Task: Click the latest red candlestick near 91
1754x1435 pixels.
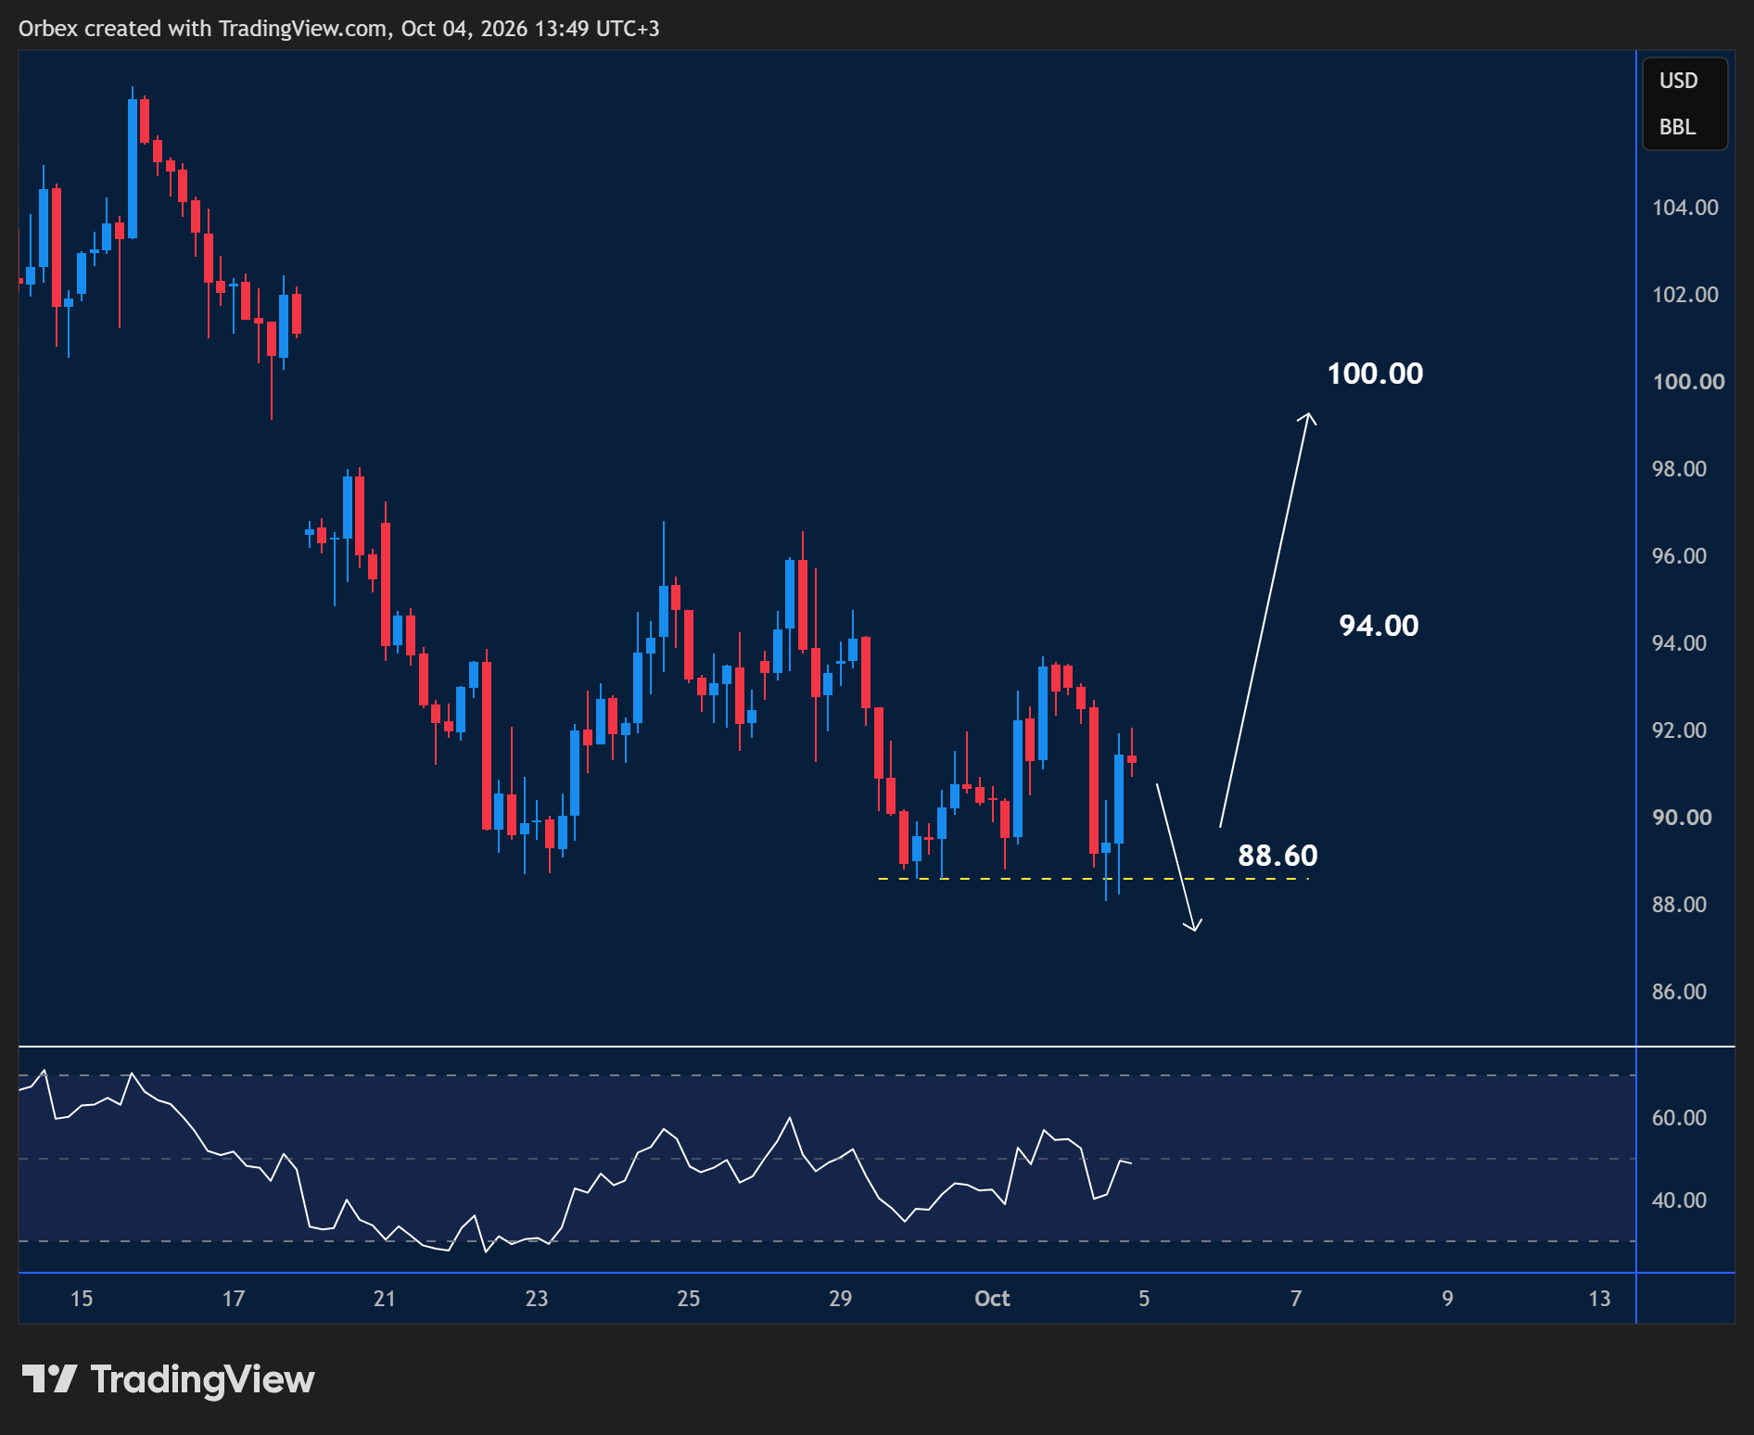Action: pos(1132,758)
